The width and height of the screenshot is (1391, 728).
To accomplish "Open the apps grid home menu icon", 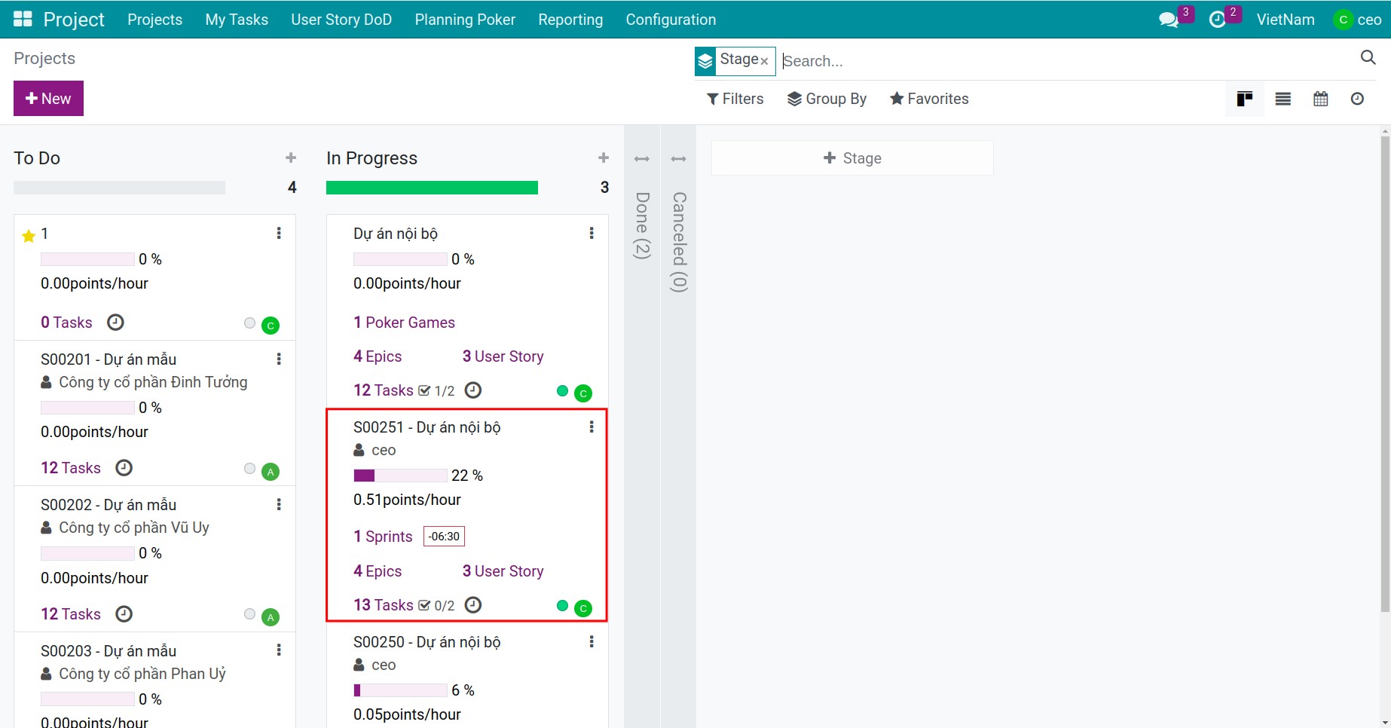I will click(x=23, y=20).
